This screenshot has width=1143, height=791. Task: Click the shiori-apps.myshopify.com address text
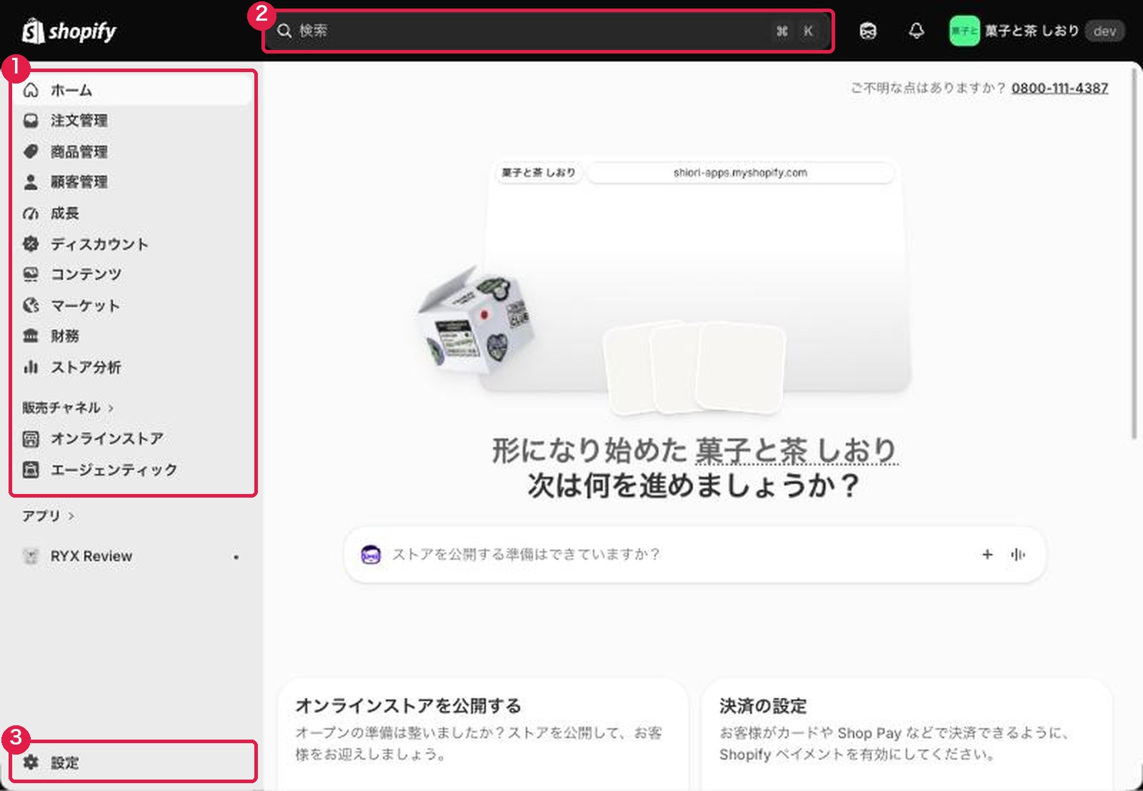point(740,172)
